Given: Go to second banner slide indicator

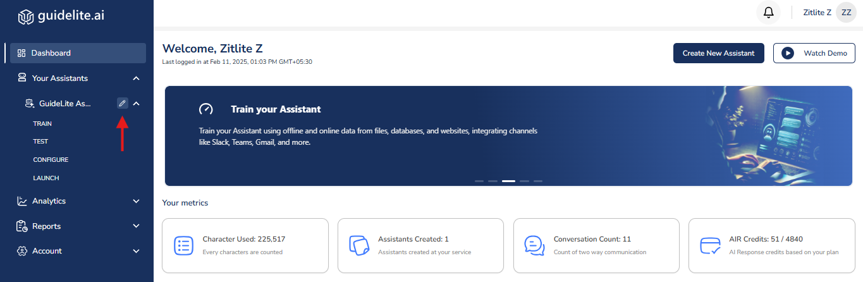Looking at the screenshot, I should click(x=493, y=181).
